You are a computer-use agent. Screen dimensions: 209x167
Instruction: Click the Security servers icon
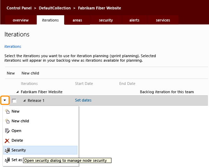coord(7,150)
